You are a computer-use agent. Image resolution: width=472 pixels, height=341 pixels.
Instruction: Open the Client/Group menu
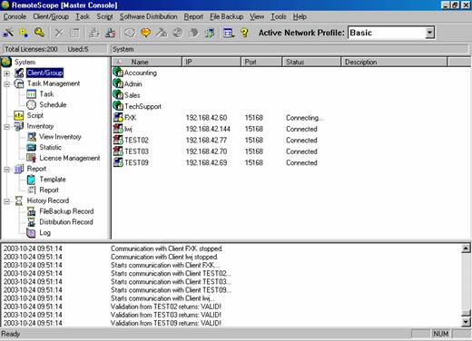(x=51, y=16)
